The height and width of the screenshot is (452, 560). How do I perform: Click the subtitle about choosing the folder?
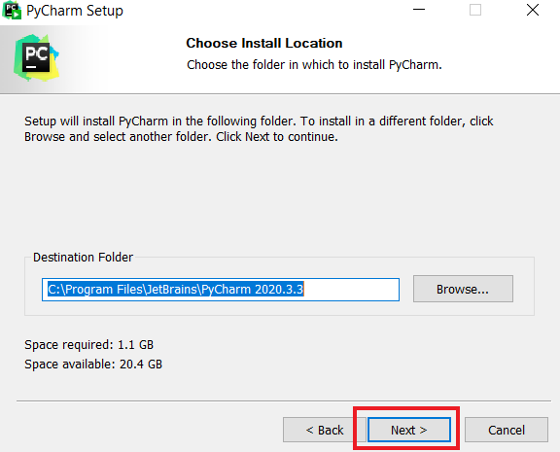(314, 65)
